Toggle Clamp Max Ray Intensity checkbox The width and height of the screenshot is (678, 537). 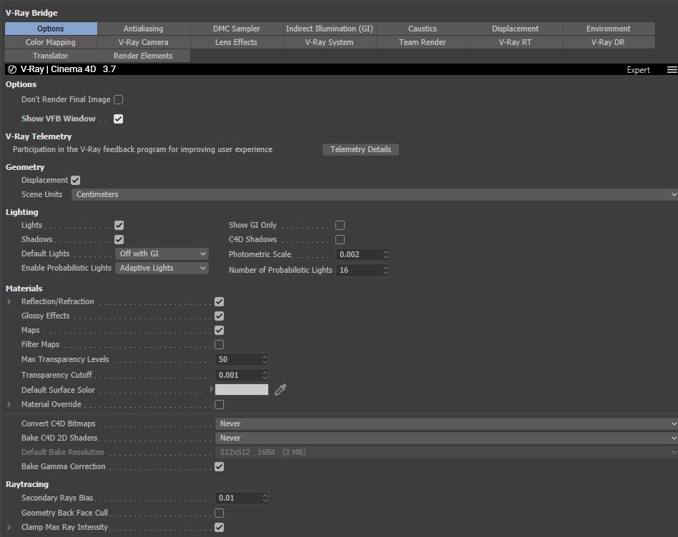[x=220, y=527]
